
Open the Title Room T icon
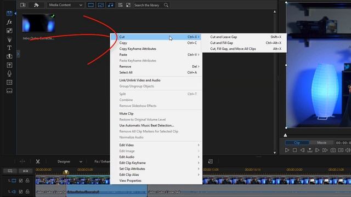pyautogui.click(x=9, y=48)
